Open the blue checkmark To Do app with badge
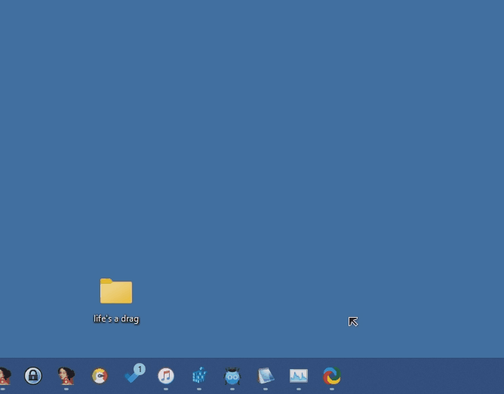The width and height of the screenshot is (504, 394). (135, 374)
